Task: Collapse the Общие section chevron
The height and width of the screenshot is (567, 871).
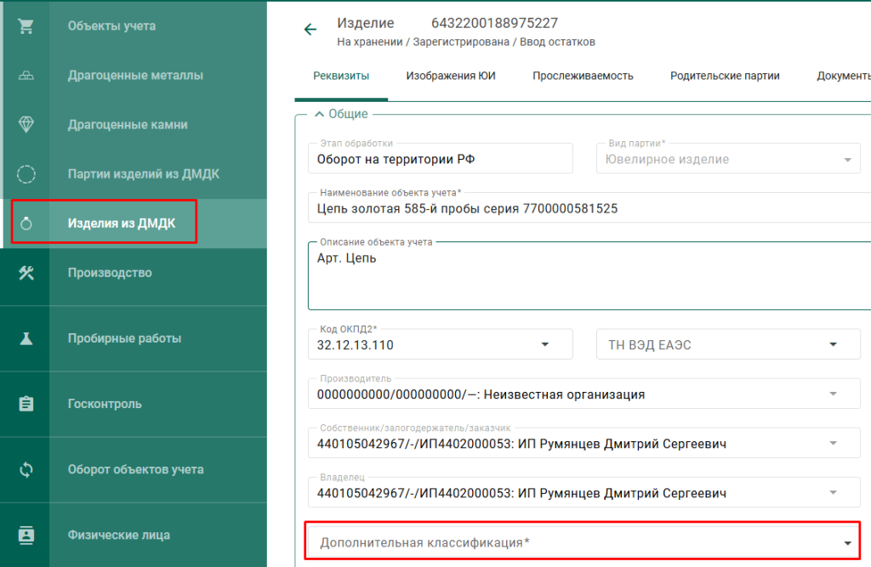Action: tap(319, 114)
